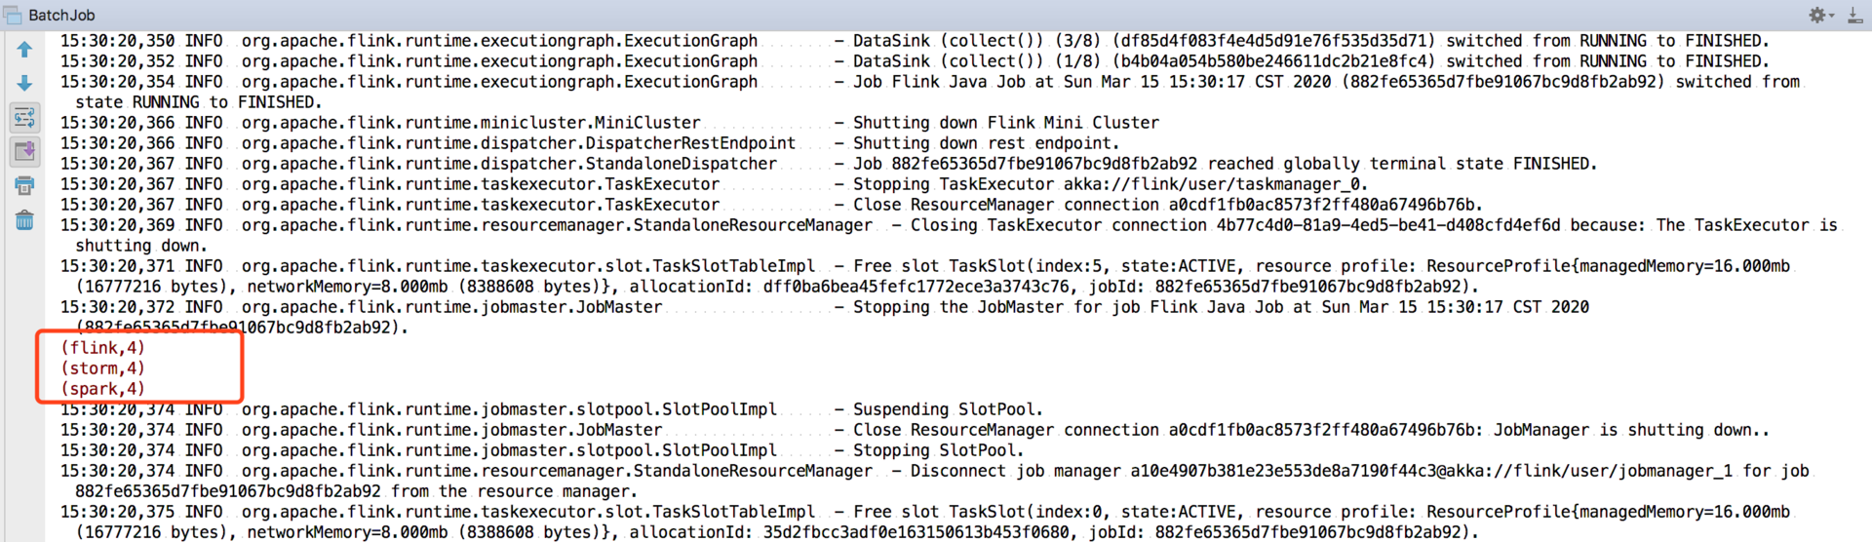Click the (spark,4) output line
Image resolution: width=1872 pixels, height=542 pixels.
[102, 389]
